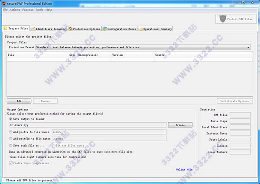Click the Movie Clips statistics field
Viewport: 260px width, 184px height.
240,121
